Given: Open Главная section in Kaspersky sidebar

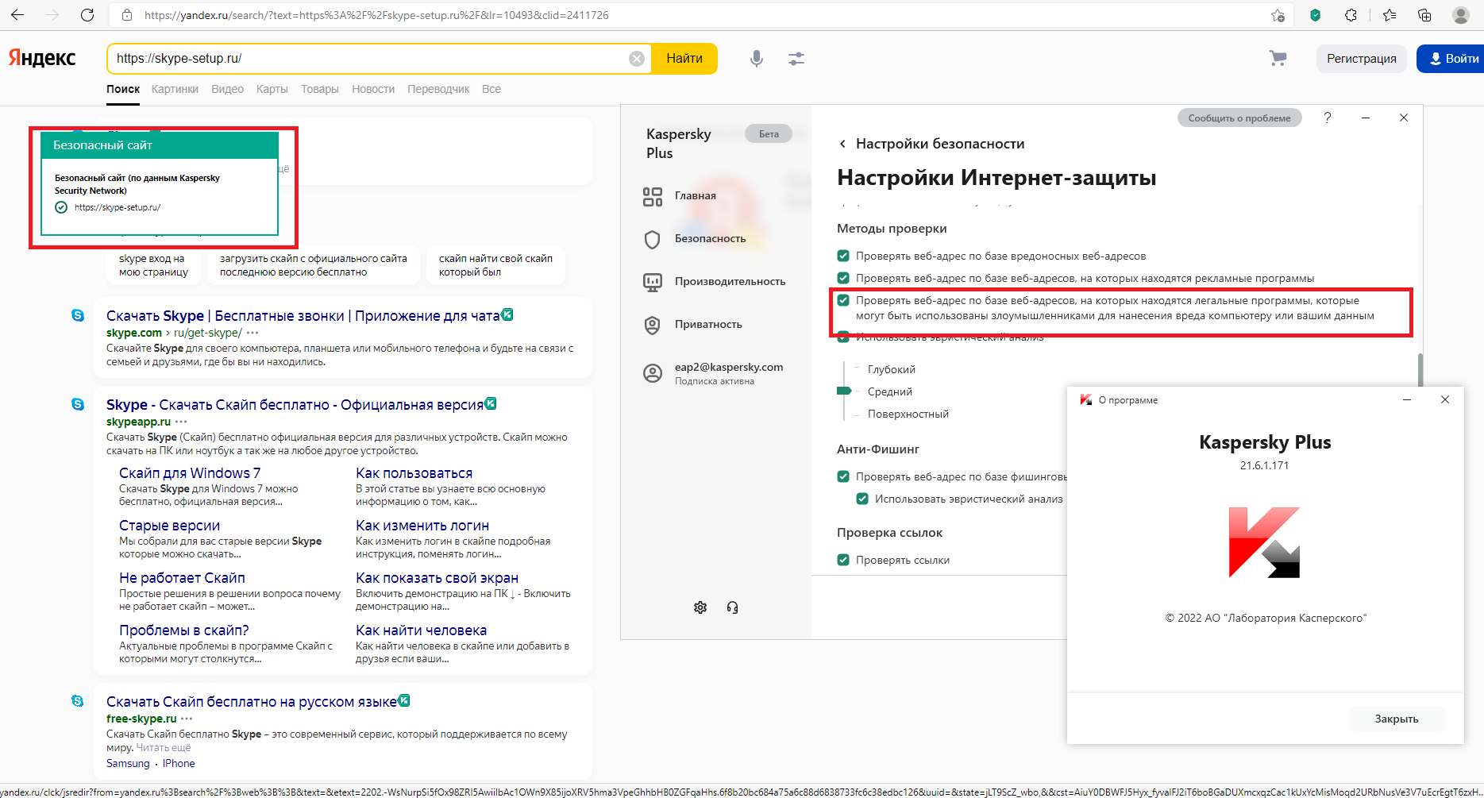Looking at the screenshot, I should point(680,196).
